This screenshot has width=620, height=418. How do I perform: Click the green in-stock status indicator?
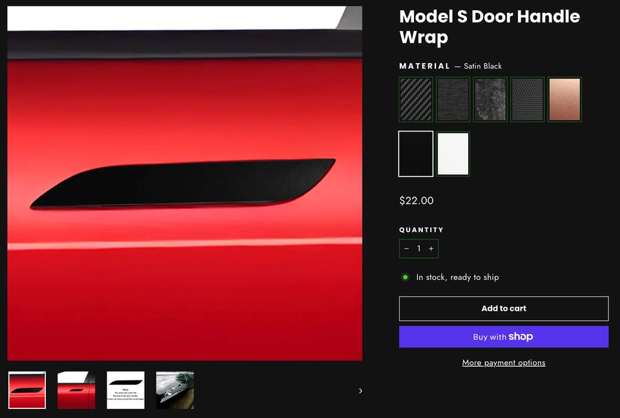coord(406,277)
